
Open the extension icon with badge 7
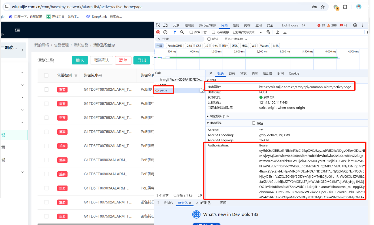click(x=336, y=7)
